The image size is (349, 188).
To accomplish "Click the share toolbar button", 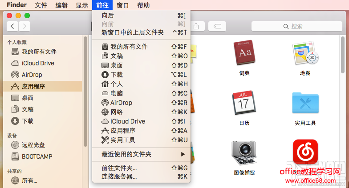I will click(x=196, y=26).
